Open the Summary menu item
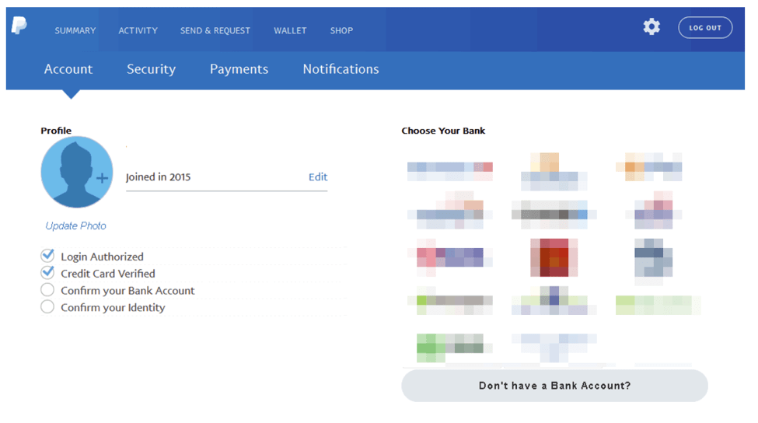758x423 pixels. click(x=75, y=30)
